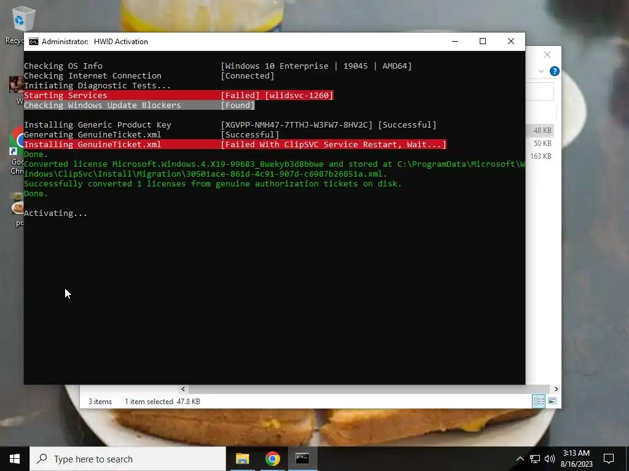Click the 'Checking Internet Connection' line
Screen dimensions: 629x471
[149, 75]
